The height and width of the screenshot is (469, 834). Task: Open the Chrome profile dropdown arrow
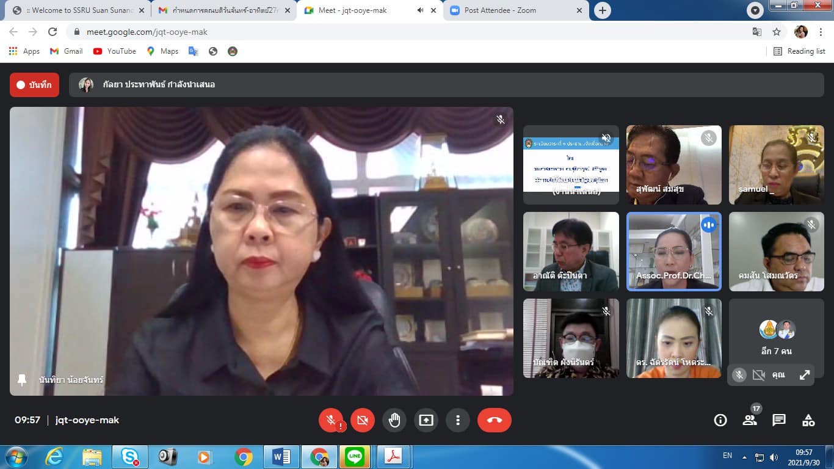756,10
